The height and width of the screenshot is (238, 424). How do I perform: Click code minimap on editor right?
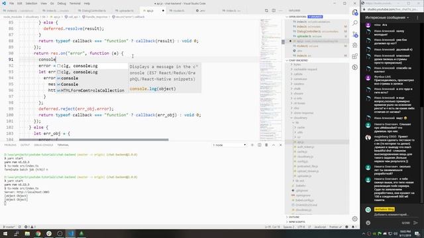[270, 79]
